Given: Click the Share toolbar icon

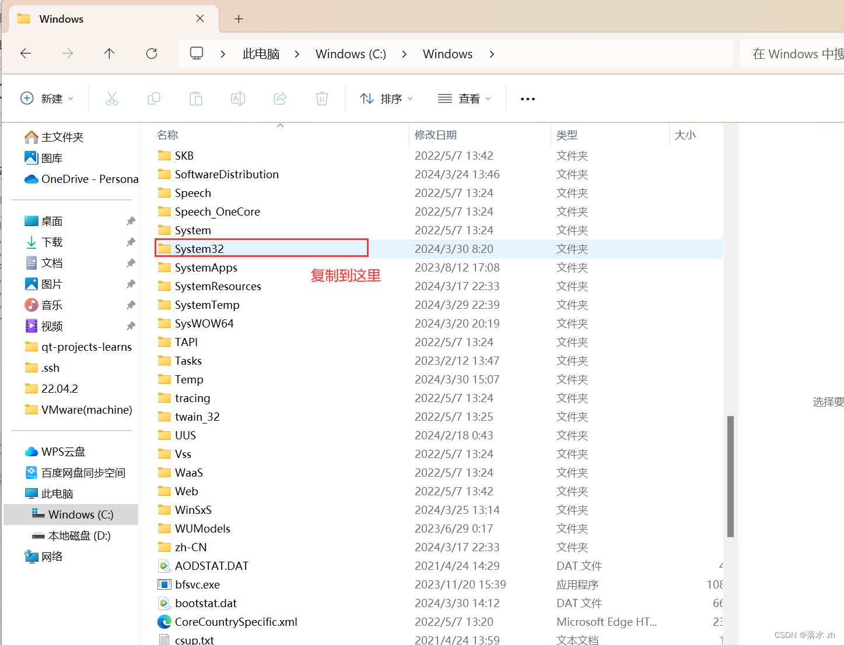Looking at the screenshot, I should point(280,98).
